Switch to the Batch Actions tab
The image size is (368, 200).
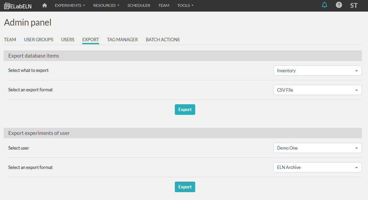pyautogui.click(x=163, y=40)
